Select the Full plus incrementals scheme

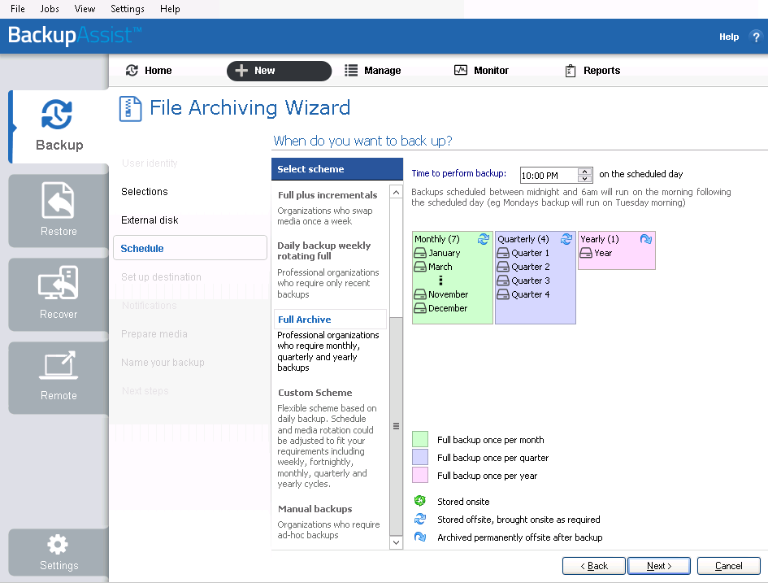[x=328, y=195]
